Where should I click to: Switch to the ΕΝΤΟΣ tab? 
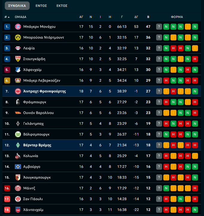[x=41, y=6]
